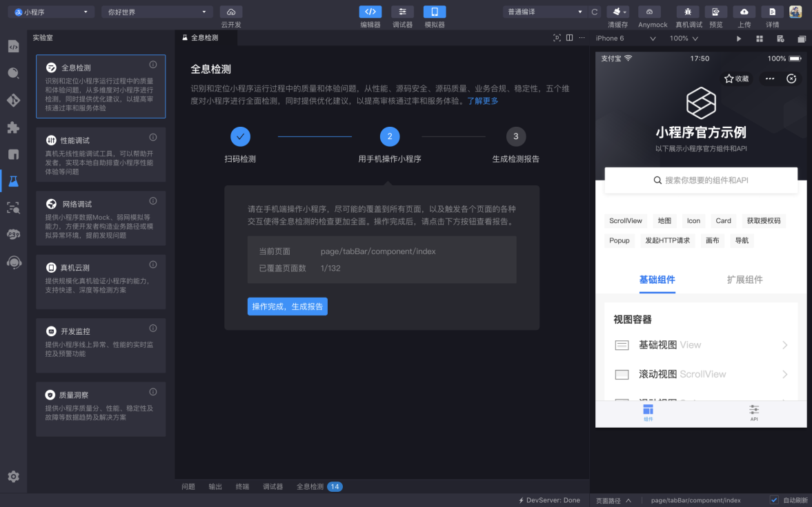Click the 云开发 cloud development icon
The width and height of the screenshot is (812, 507).
(231, 12)
